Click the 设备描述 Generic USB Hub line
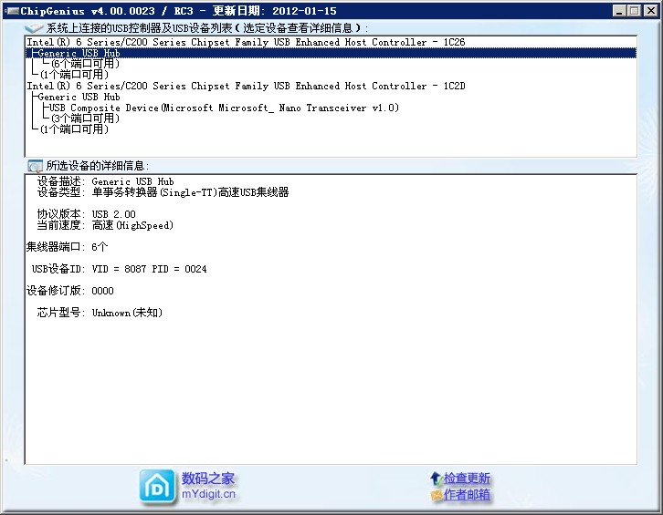This screenshot has width=663, height=515. click(105, 181)
